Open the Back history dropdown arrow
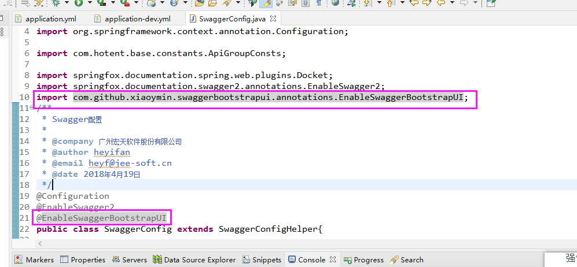Viewport: 577px width, 267px height. [452, 2]
